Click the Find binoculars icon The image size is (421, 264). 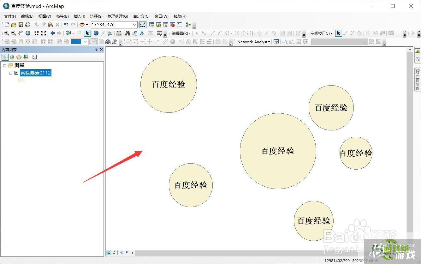[x=127, y=33]
